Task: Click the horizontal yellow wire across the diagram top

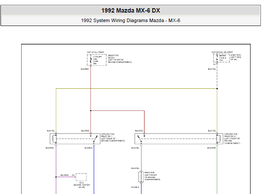Action: (x=136, y=89)
